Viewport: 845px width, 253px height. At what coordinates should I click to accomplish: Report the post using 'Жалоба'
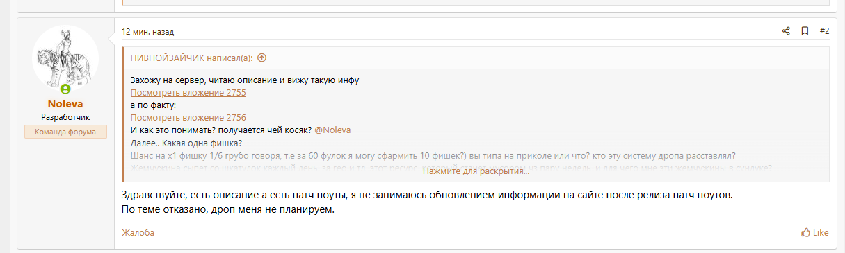138,233
